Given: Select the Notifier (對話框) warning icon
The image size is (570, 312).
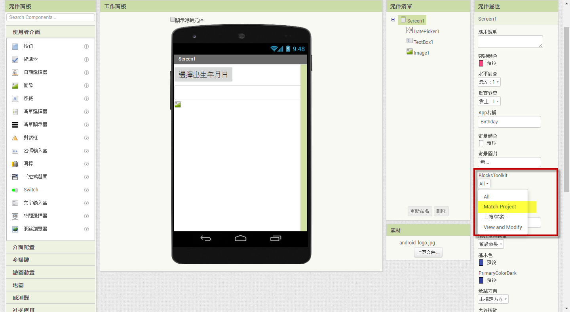Looking at the screenshot, I should point(15,138).
